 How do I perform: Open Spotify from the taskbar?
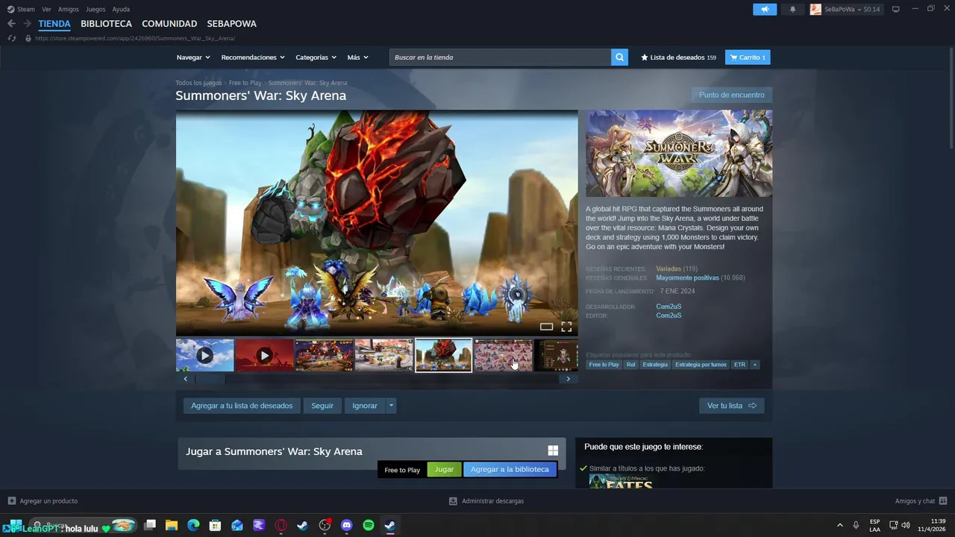coord(368,525)
